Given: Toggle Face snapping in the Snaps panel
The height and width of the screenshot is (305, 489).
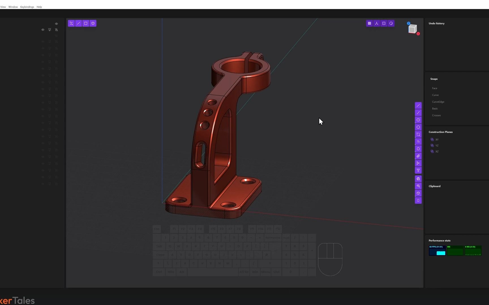Looking at the screenshot, I should (435, 88).
